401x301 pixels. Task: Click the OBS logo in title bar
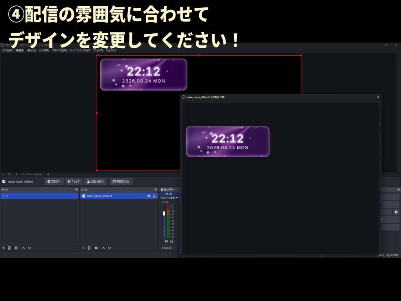pos(2,45)
